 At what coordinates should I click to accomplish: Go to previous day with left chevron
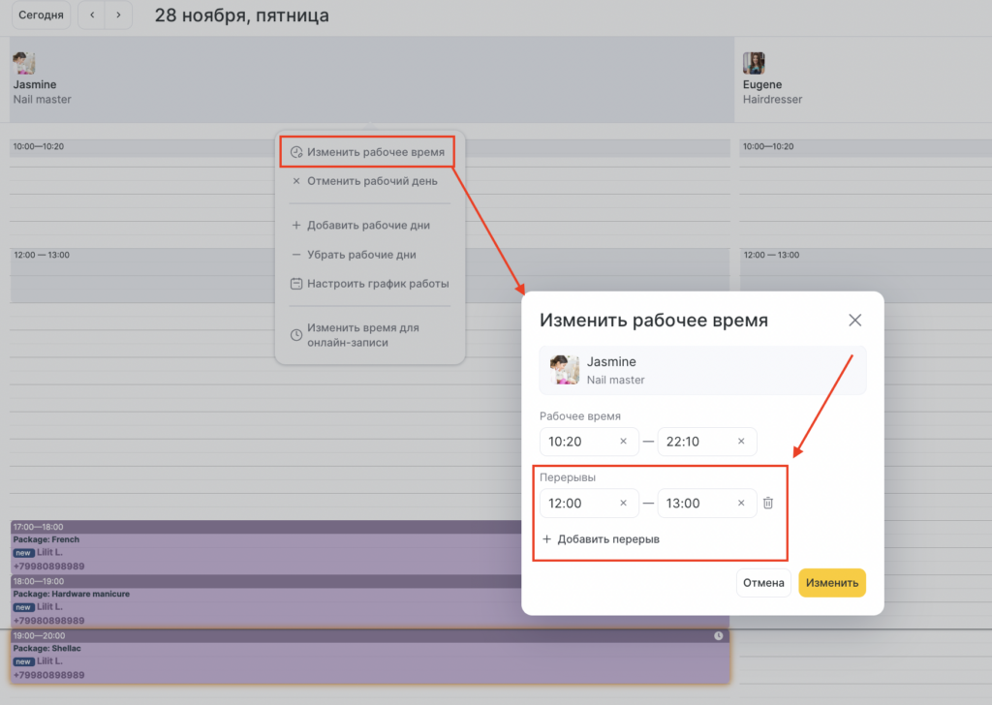click(92, 15)
